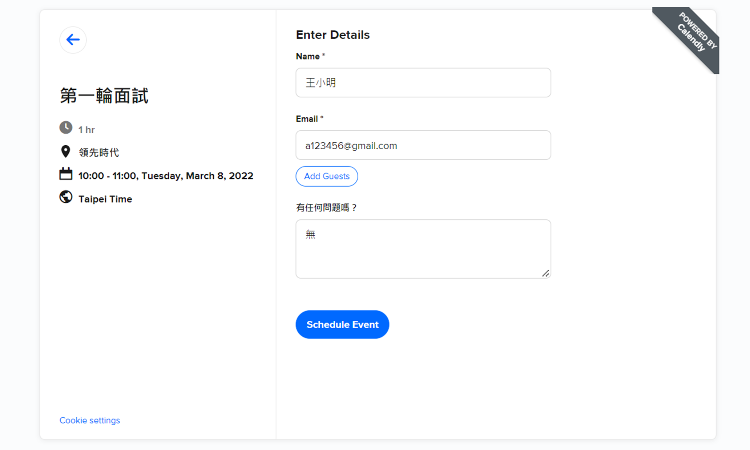Click the 1 hr duration text

(x=86, y=130)
